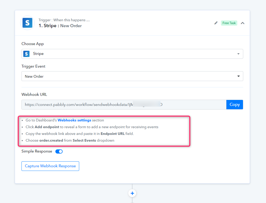Click the large Stripe app logo in header
The width and height of the screenshot is (266, 203).
tap(27, 23)
